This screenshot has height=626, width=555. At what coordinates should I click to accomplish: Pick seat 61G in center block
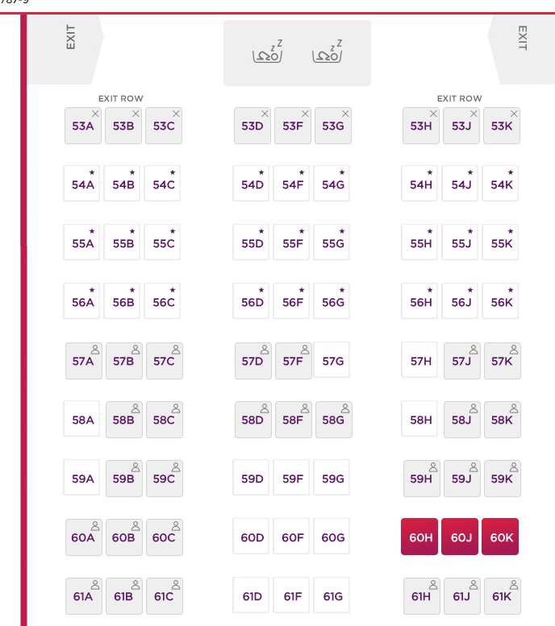(x=332, y=595)
